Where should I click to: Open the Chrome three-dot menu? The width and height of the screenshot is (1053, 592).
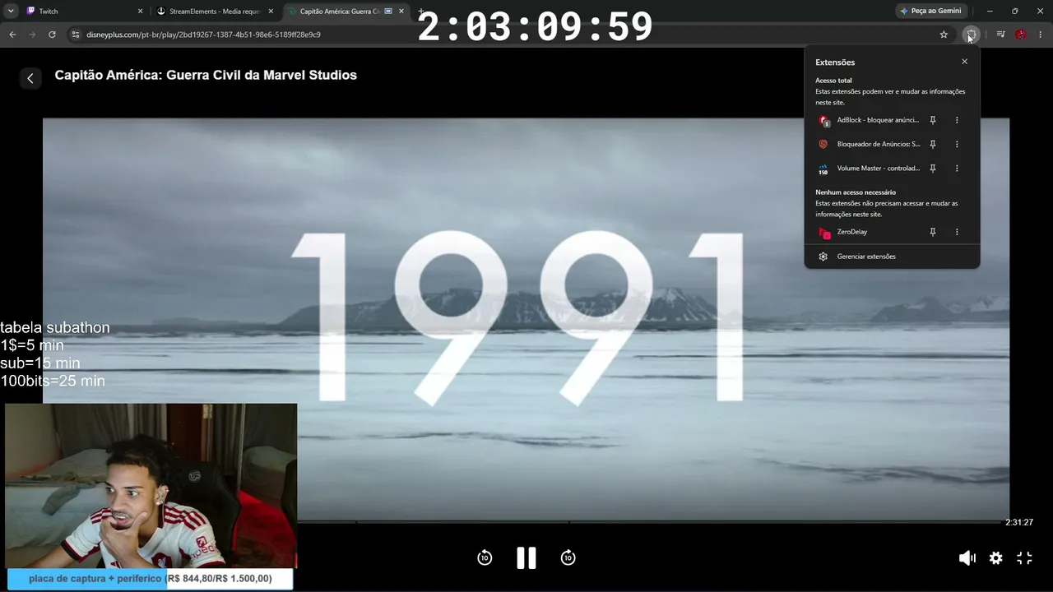tap(1041, 35)
